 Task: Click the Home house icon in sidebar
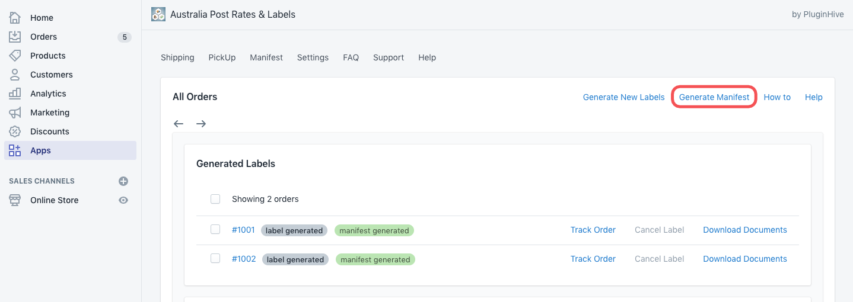tap(15, 18)
